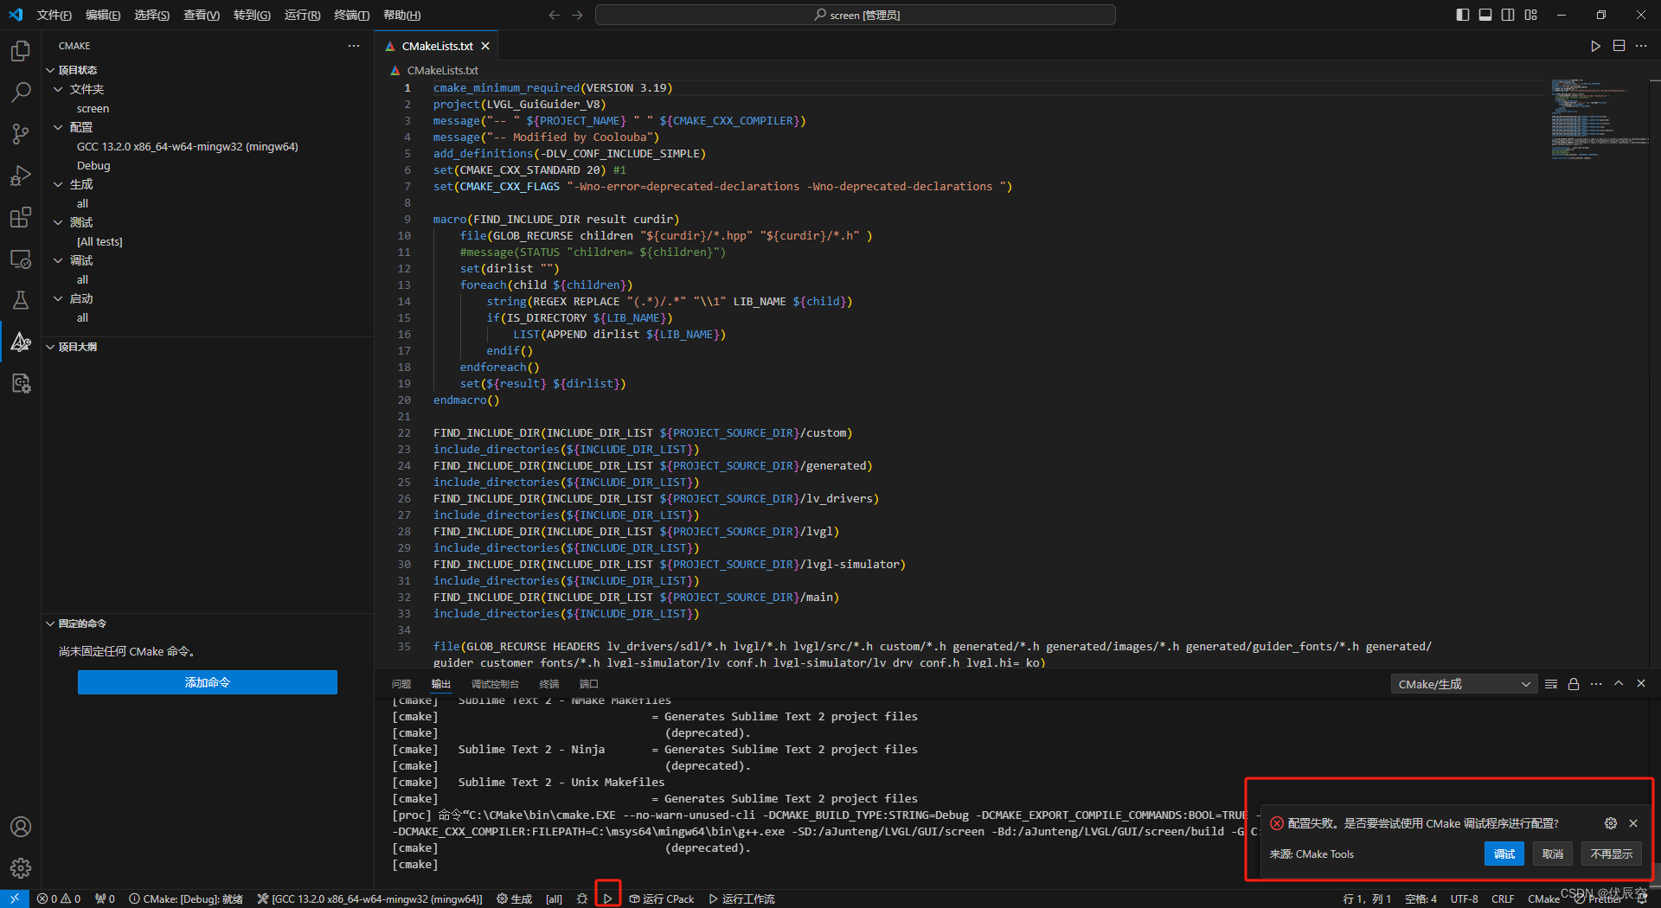Open the output panel more actions ellipsis

tap(1596, 684)
